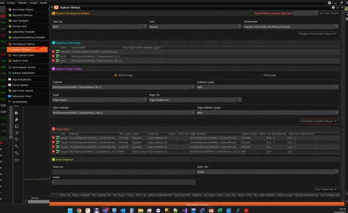This screenshot has height=213, width=348.
Task: Open Parametreler dropdown
Action: tap(291, 27)
